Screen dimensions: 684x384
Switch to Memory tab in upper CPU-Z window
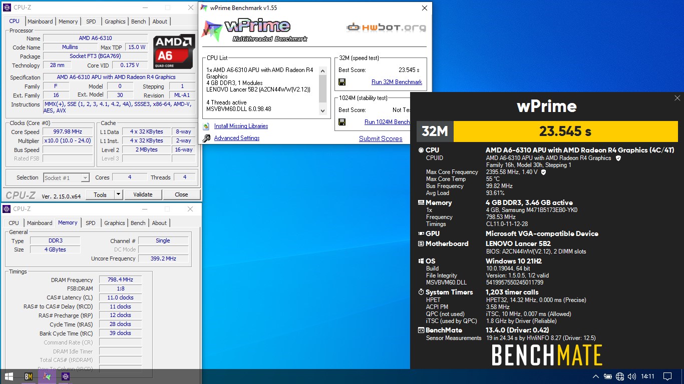click(68, 21)
